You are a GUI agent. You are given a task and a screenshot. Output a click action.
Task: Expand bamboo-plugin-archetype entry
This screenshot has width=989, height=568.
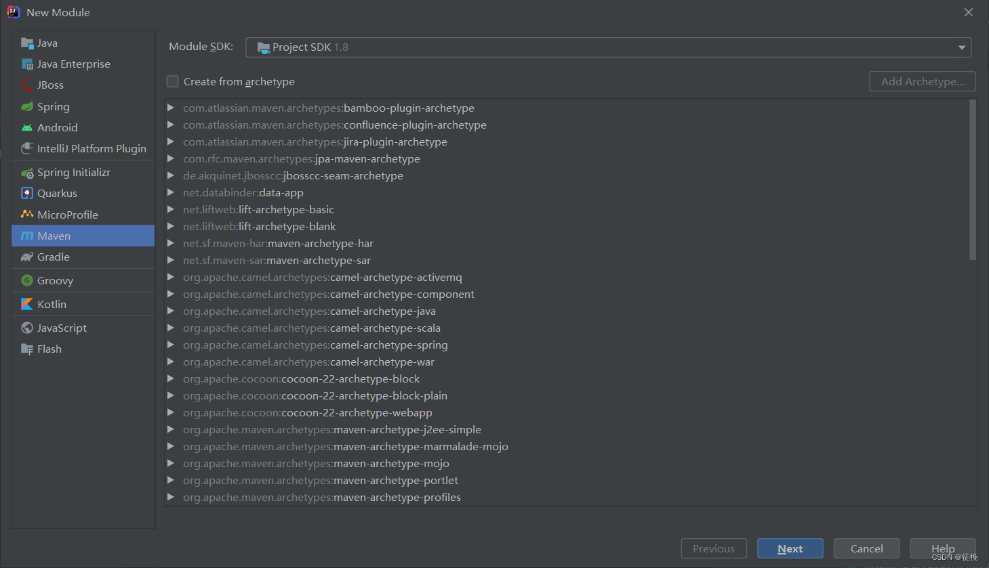(x=171, y=108)
